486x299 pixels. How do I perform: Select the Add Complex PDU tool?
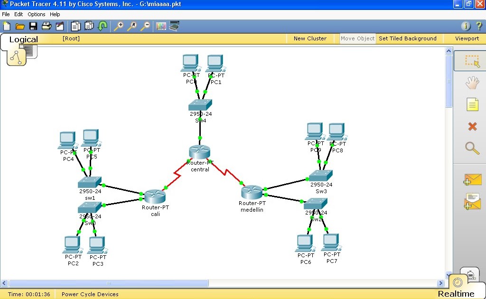point(472,202)
